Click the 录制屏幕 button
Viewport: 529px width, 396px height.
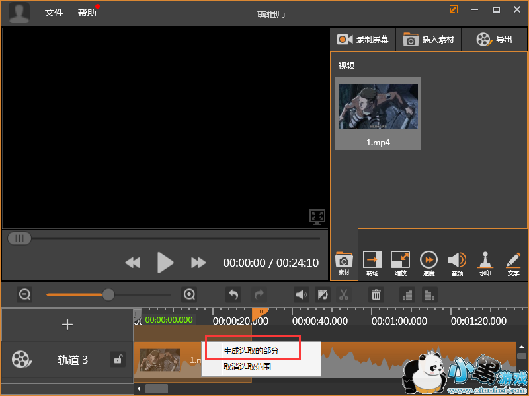click(x=362, y=40)
